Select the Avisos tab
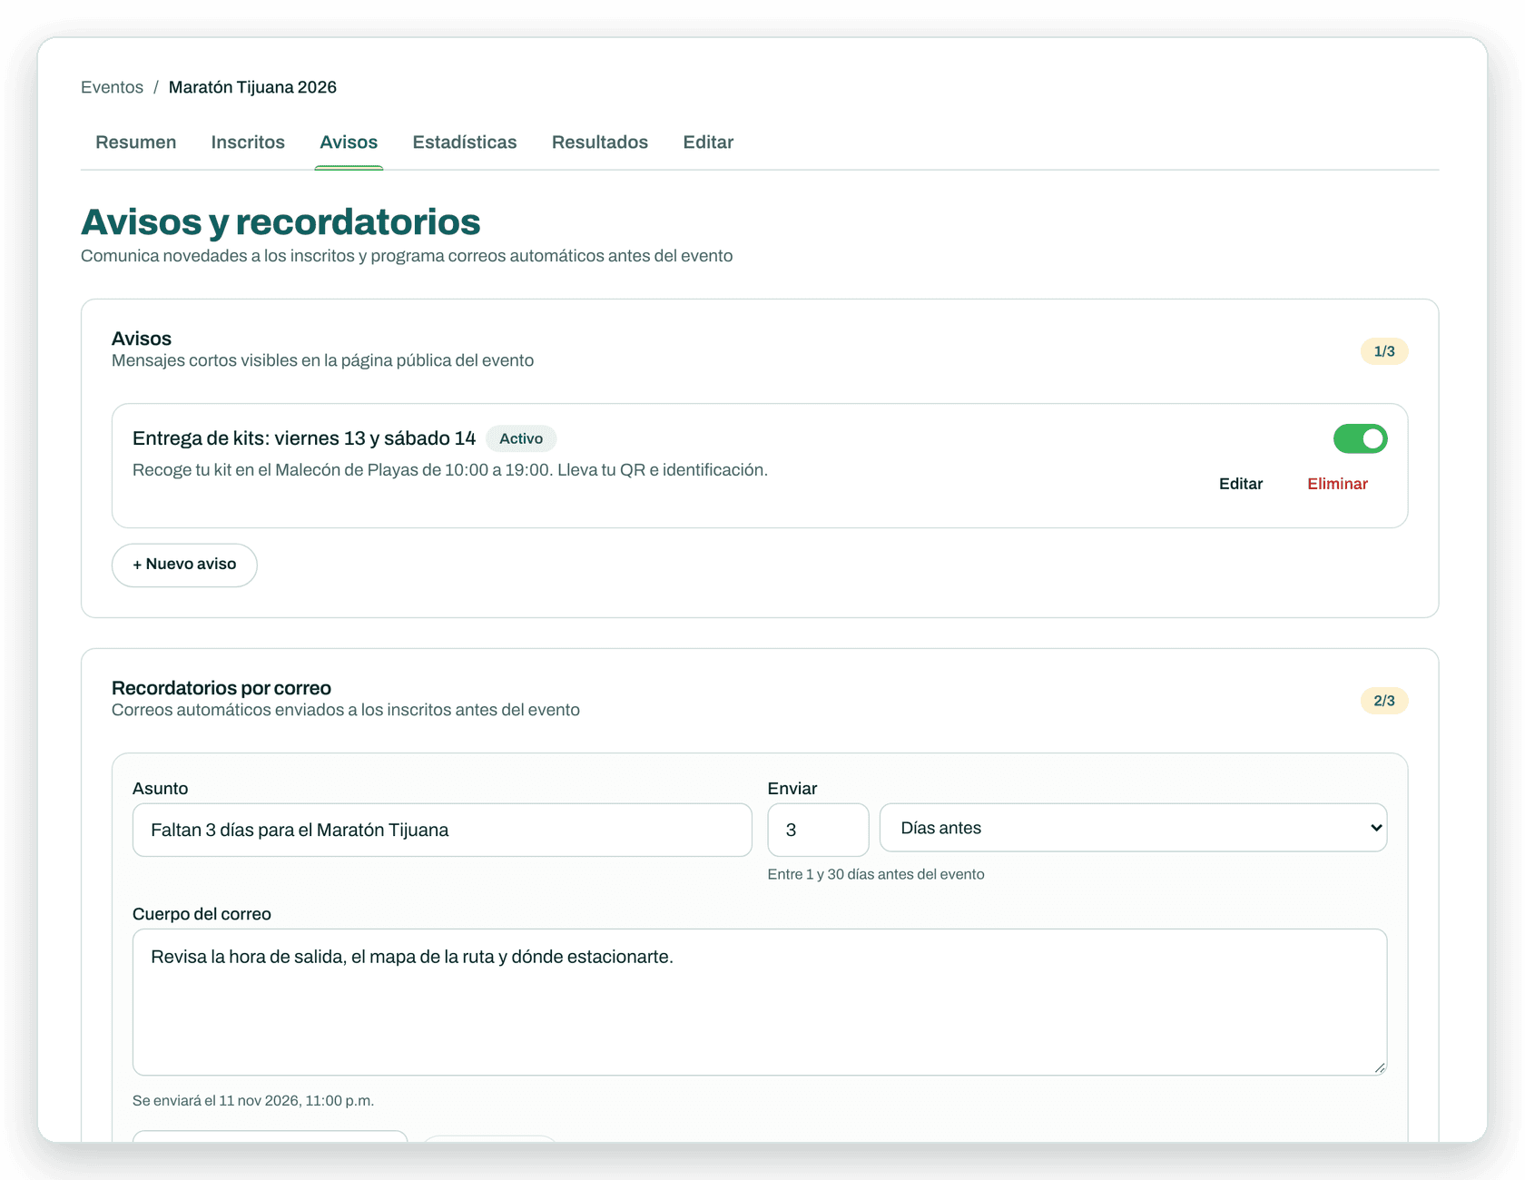This screenshot has height=1180, width=1525. pyautogui.click(x=349, y=143)
